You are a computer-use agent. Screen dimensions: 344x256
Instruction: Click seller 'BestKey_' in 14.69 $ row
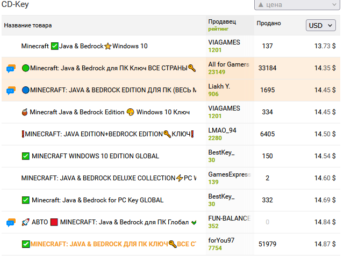221,196
